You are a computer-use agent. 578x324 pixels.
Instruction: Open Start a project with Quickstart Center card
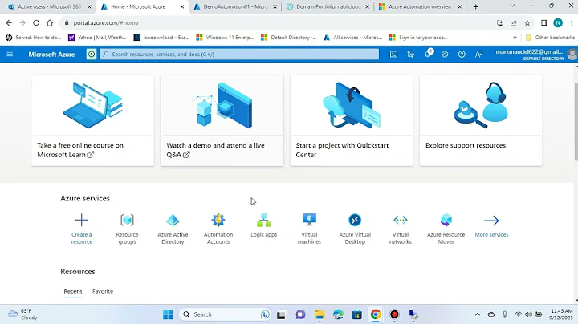(x=352, y=120)
